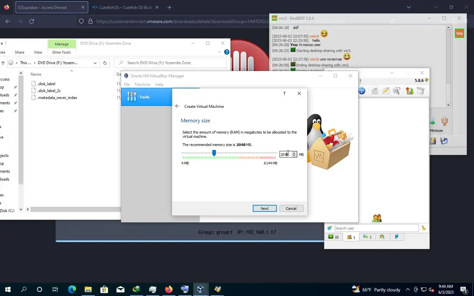Image resolution: width=474 pixels, height=296 pixels.
Task: Click BeeBEEP file transfer arrows icon
Action: (409, 91)
